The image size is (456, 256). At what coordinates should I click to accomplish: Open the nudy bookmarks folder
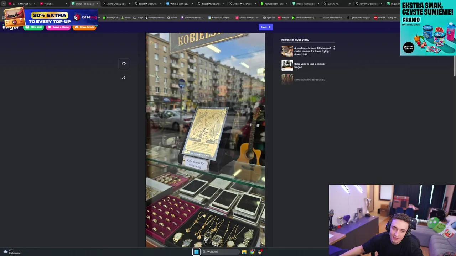(x=138, y=18)
